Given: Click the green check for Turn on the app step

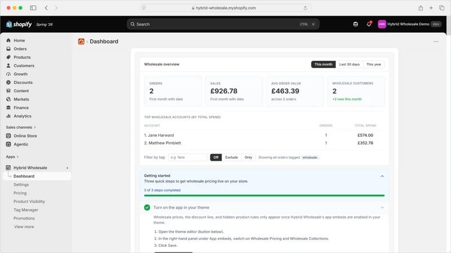Looking at the screenshot, I should (147, 207).
